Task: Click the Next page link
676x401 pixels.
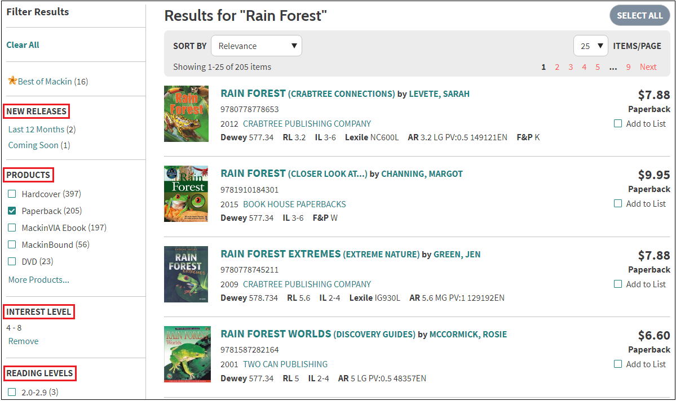Action: (x=648, y=67)
